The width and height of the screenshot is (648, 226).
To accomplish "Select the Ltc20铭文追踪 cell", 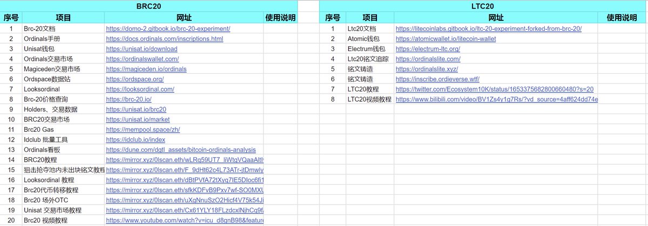I will click(370, 59).
